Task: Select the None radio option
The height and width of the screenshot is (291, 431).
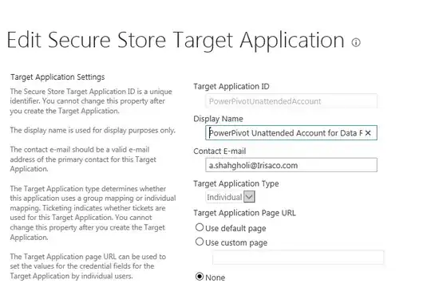Action: click(200, 277)
